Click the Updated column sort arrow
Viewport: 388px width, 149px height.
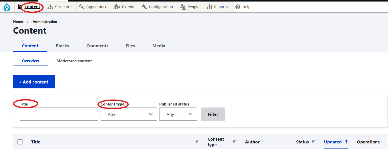point(346,142)
